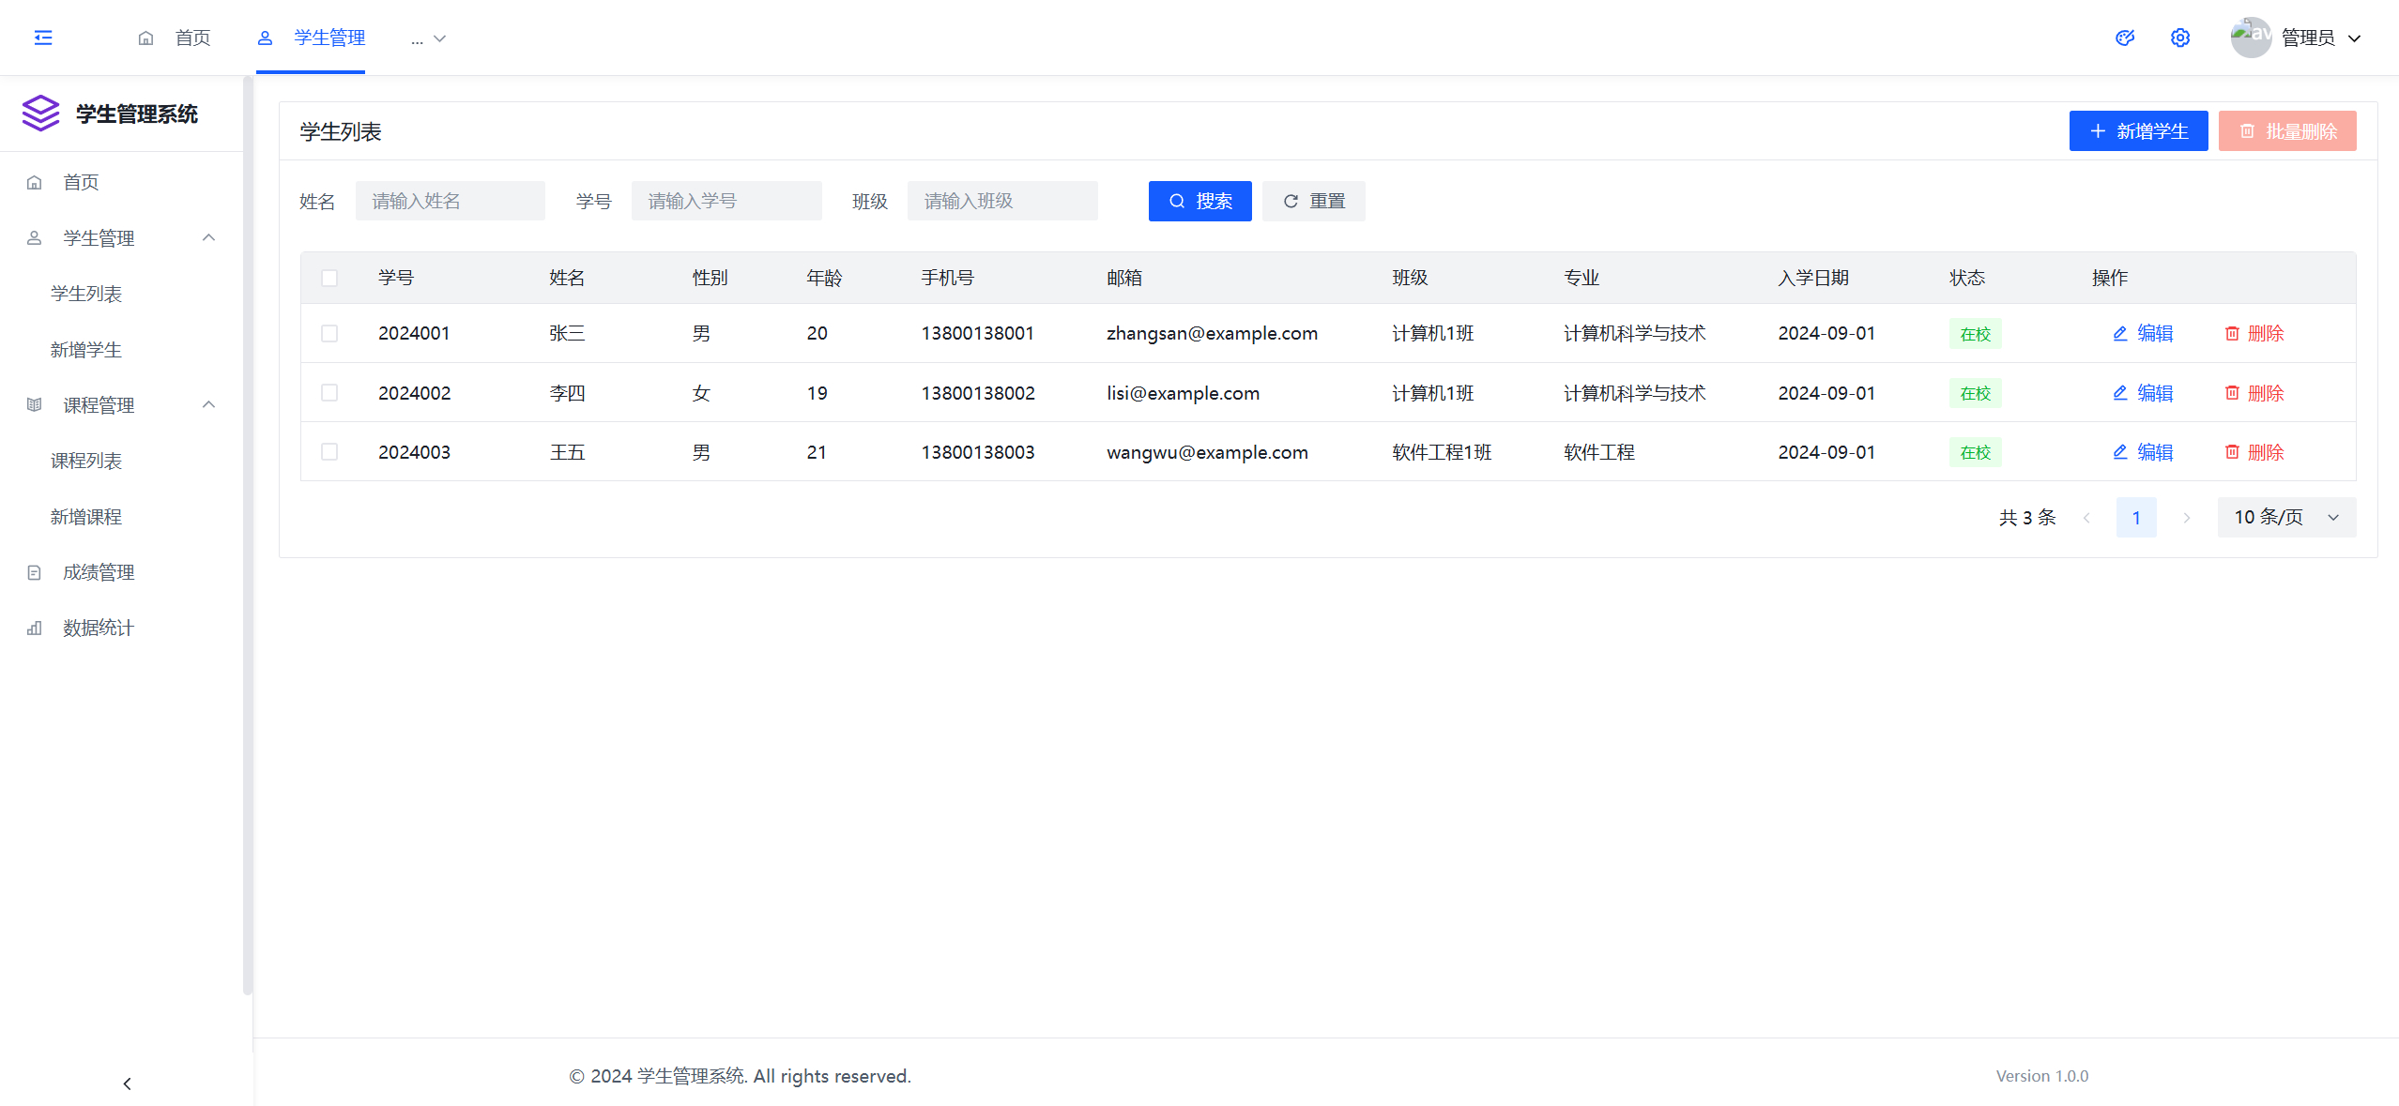Click the sidebar vertical scrollbar
Viewport: 2399px width, 1106px height.
(248, 535)
